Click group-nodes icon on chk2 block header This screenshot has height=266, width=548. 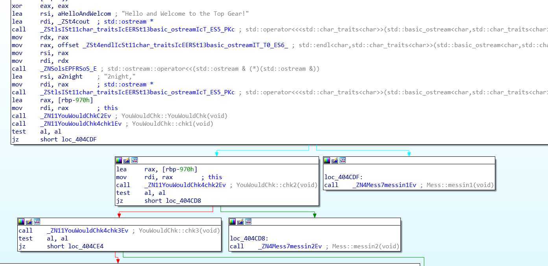pyautogui.click(x=135, y=160)
